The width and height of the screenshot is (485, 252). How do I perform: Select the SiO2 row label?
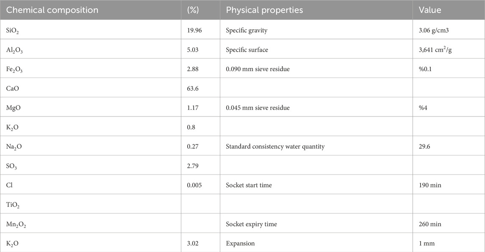click(x=15, y=30)
